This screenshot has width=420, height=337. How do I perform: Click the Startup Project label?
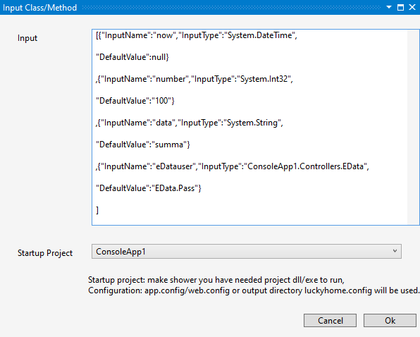pyautogui.click(x=45, y=253)
